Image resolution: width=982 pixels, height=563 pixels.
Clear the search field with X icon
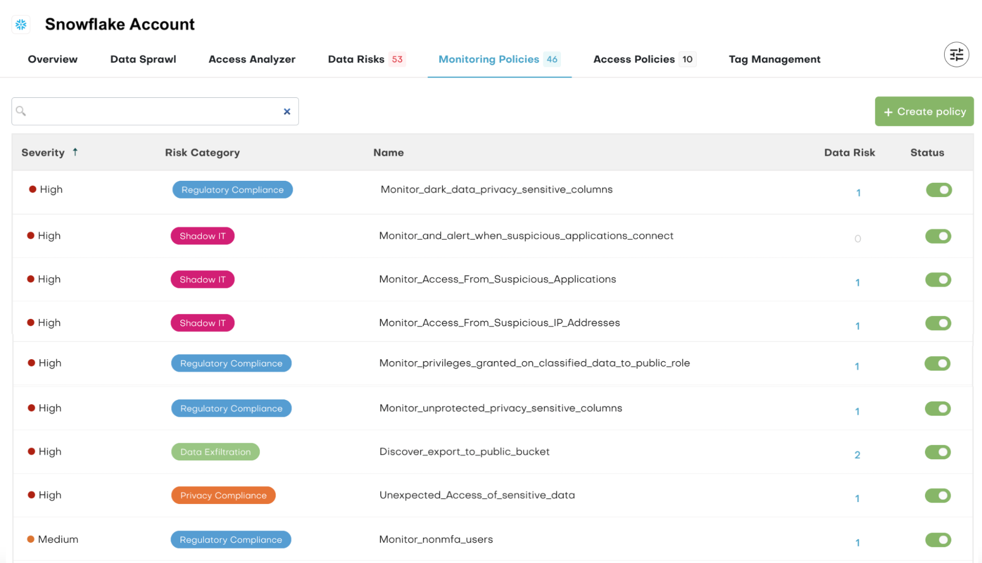pyautogui.click(x=286, y=111)
